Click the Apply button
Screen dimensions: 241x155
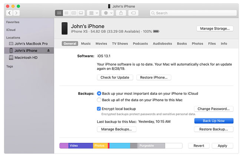pyautogui.click(x=222, y=146)
